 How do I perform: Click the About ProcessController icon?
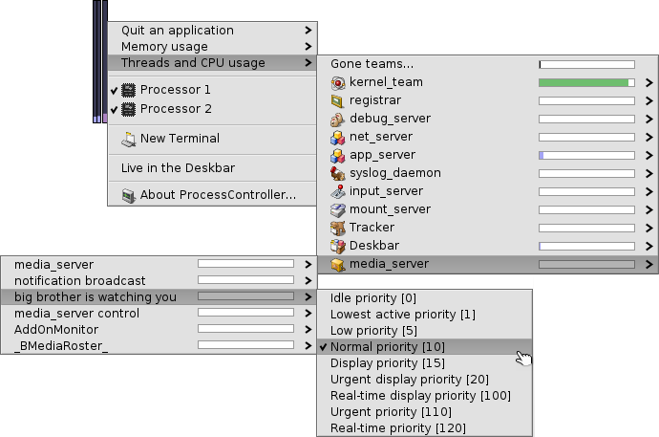pos(129,196)
